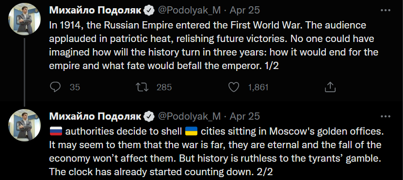The height and width of the screenshot is (180, 403).
Task: View the 285 retweets count
Action: pyautogui.click(x=164, y=87)
